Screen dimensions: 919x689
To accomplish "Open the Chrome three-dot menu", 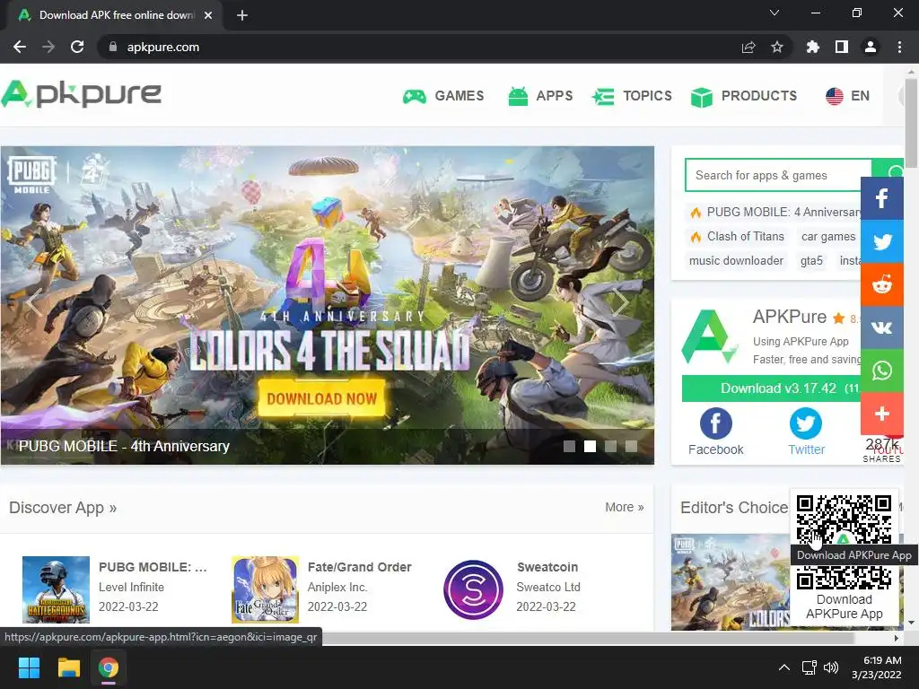I will tap(899, 47).
